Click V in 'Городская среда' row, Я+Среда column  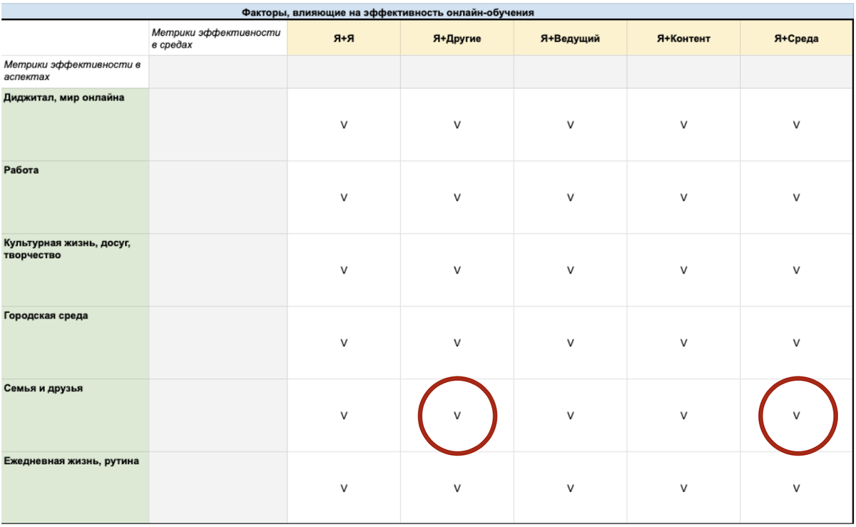pyautogui.click(x=797, y=343)
